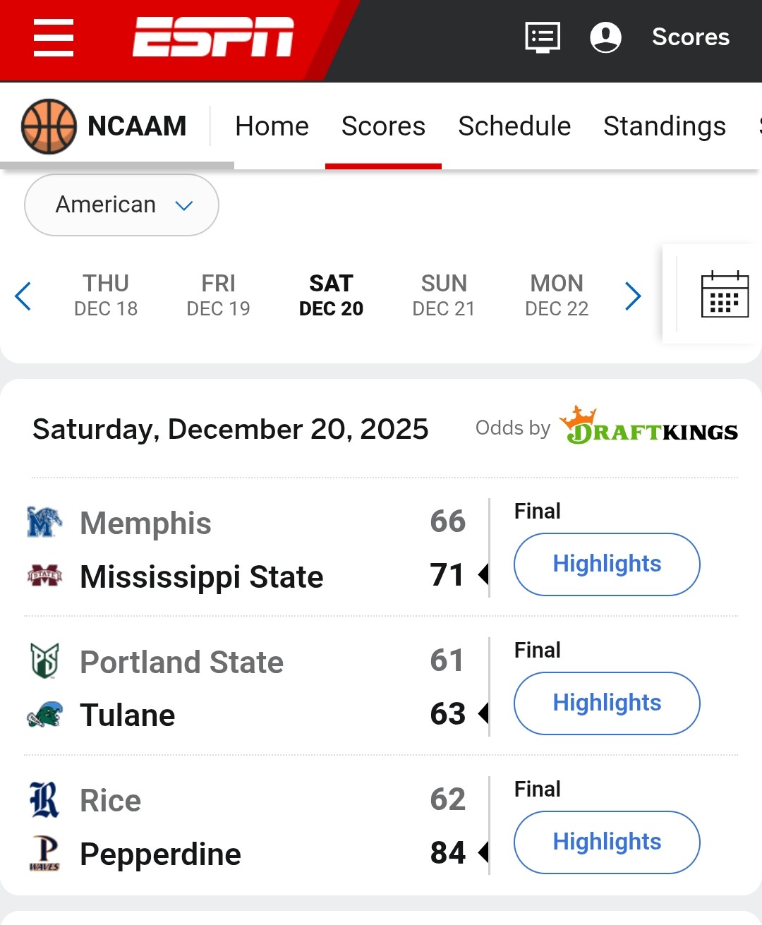This screenshot has width=762, height=925.
Task: Tap the Rice Owls team logo
Action: tap(44, 800)
